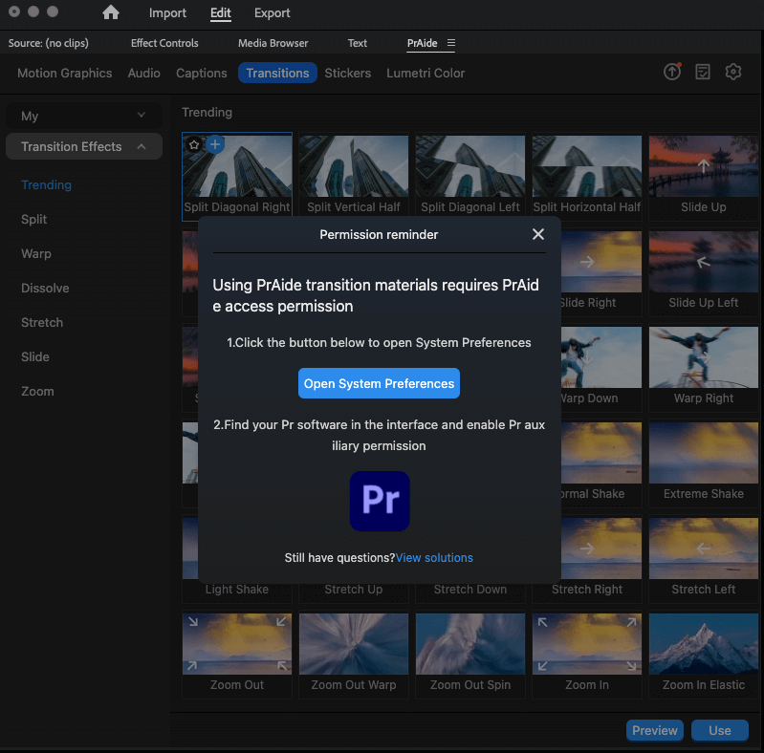
Task: Open the checklist notes icon
Action: 703,72
